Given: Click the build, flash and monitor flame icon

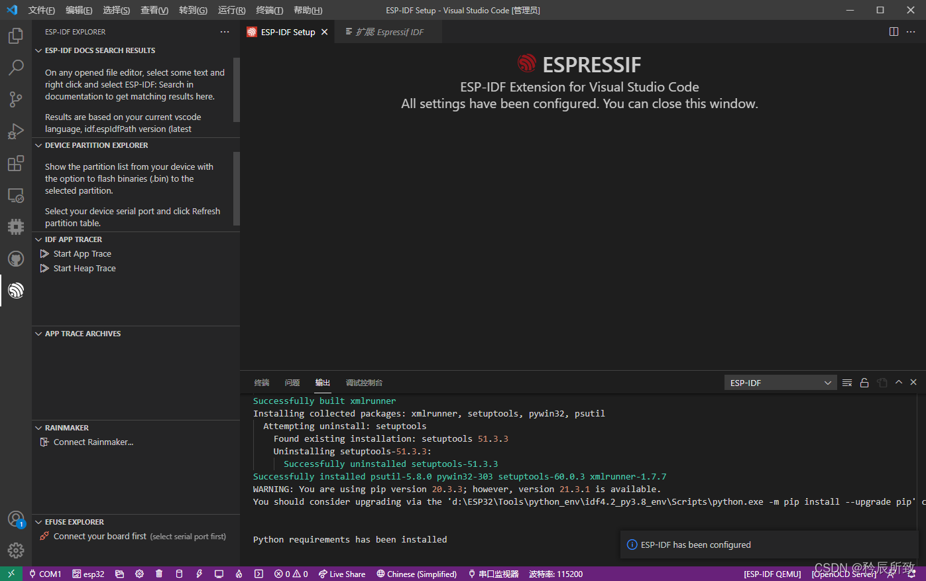Looking at the screenshot, I should pyautogui.click(x=239, y=574).
